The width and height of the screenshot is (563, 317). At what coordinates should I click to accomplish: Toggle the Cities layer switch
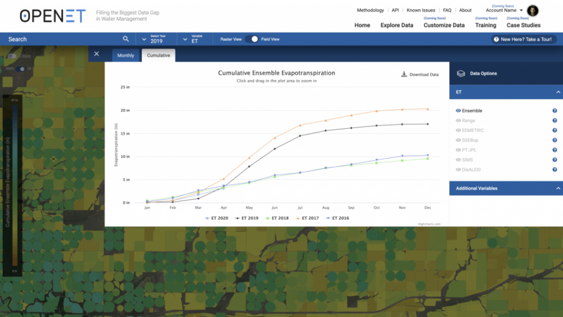tap(12, 56)
